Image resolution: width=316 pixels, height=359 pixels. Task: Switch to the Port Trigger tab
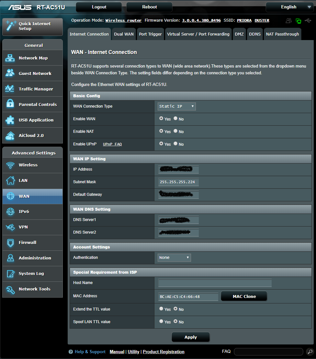tap(150, 34)
